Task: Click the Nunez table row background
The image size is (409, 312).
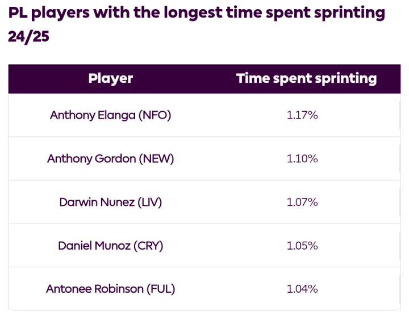Action: [x=204, y=202]
